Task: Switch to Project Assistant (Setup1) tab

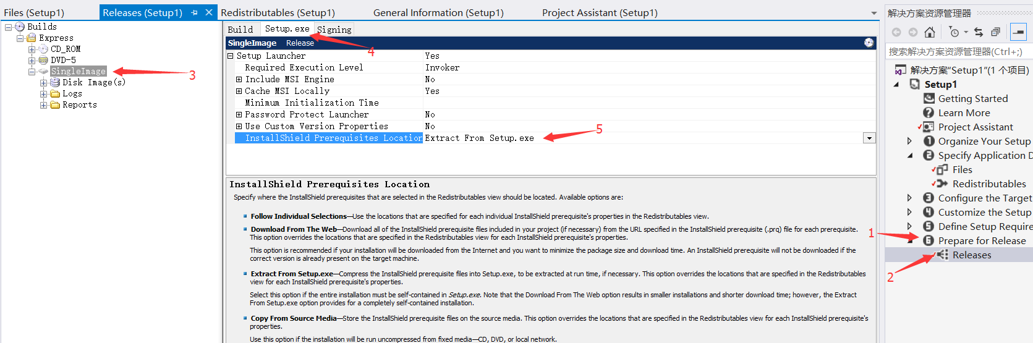Action: (600, 12)
